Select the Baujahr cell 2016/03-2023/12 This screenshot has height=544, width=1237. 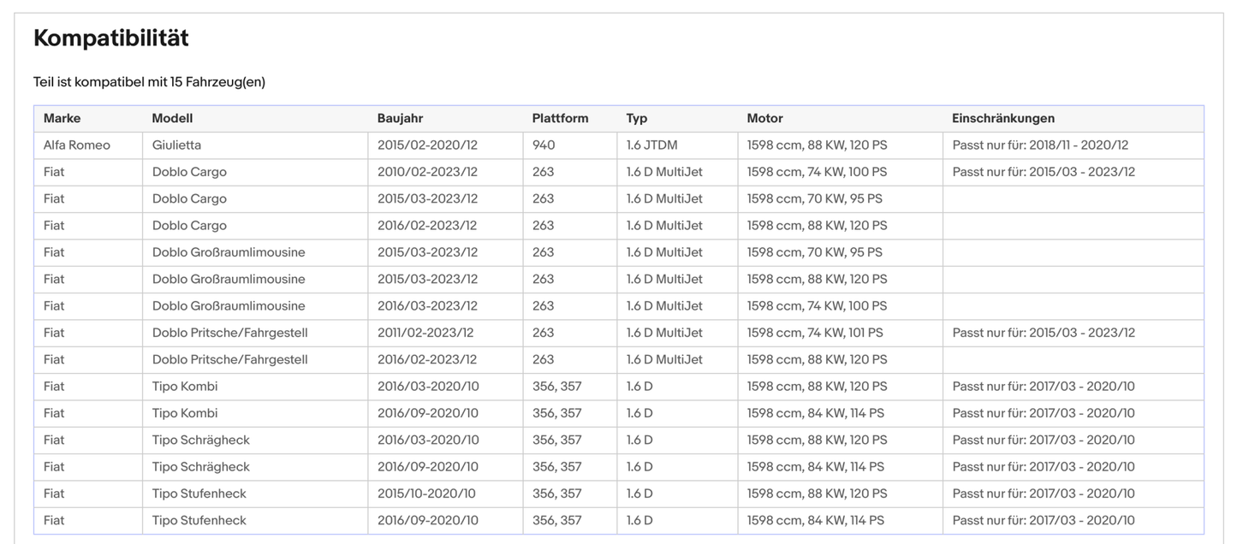427,306
